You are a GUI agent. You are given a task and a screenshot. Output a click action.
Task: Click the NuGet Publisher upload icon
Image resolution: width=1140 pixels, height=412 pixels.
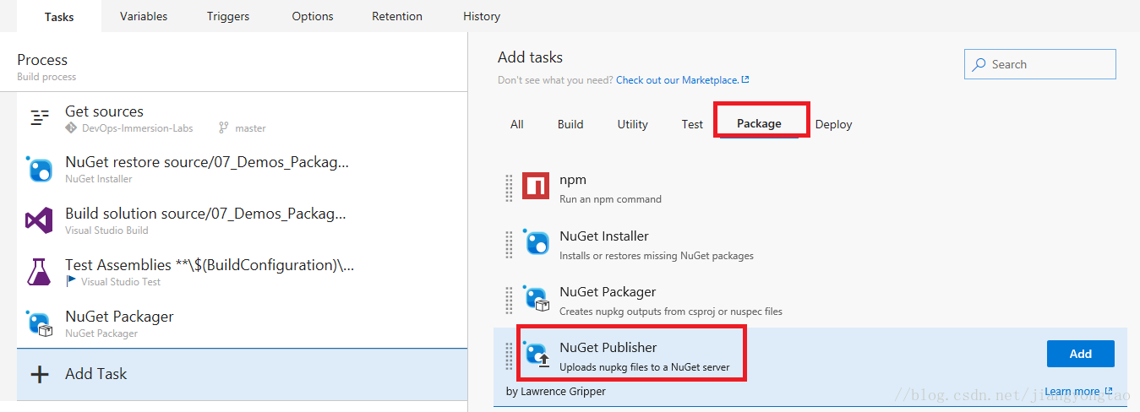pos(536,354)
